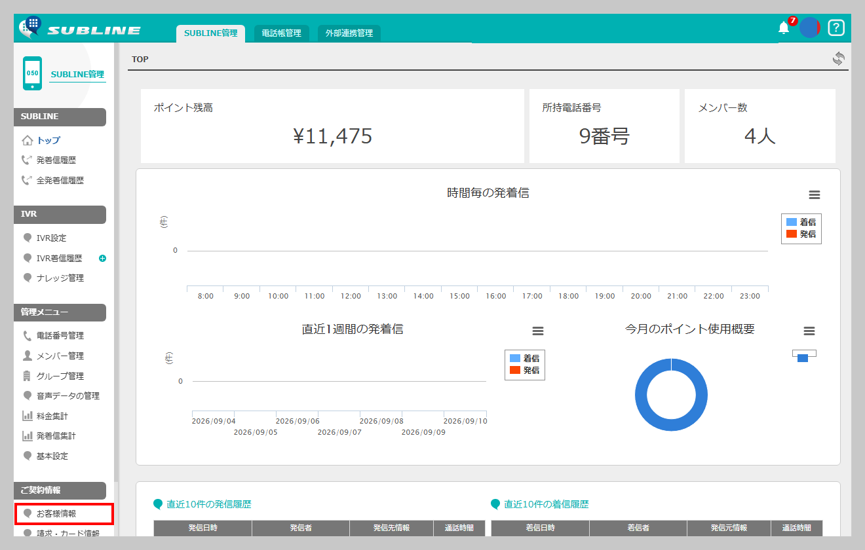Go to IVR設定

point(51,238)
